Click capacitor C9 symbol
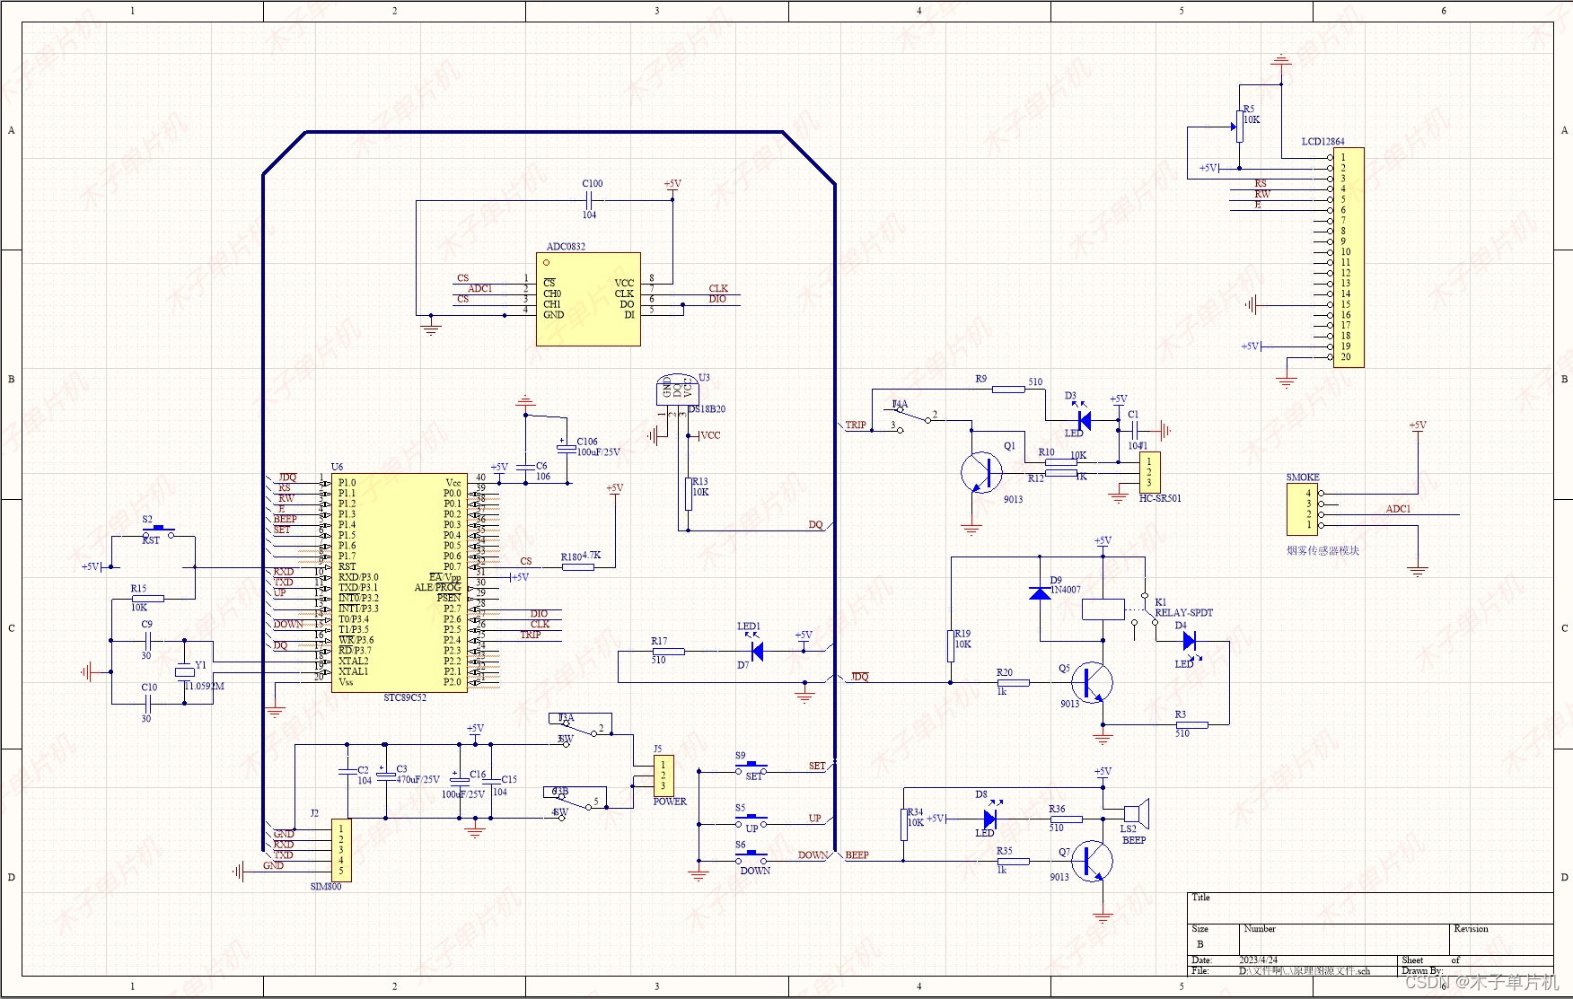The height and width of the screenshot is (999, 1573). point(148,640)
